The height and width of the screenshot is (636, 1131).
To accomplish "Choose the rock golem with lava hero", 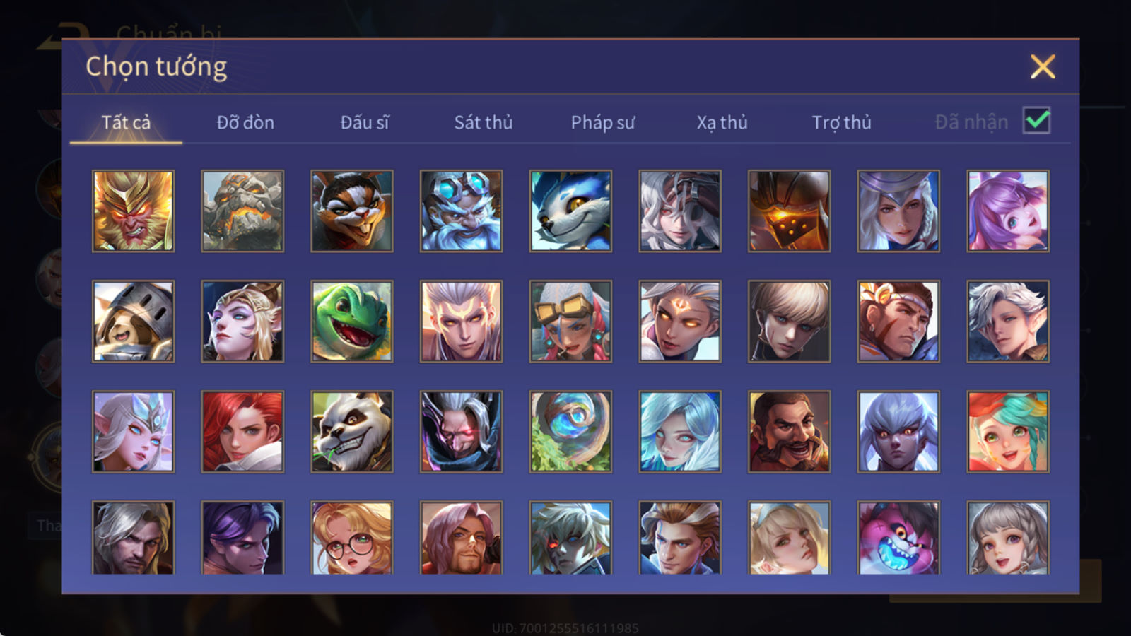I will click(242, 211).
